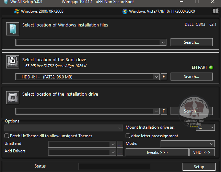The height and width of the screenshot is (172, 221).
Task: Minimize the WinNTSetup window
Action: (182, 2)
